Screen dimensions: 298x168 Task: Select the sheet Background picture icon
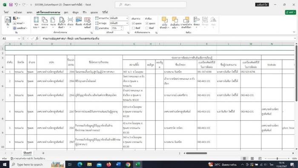tap(79, 21)
